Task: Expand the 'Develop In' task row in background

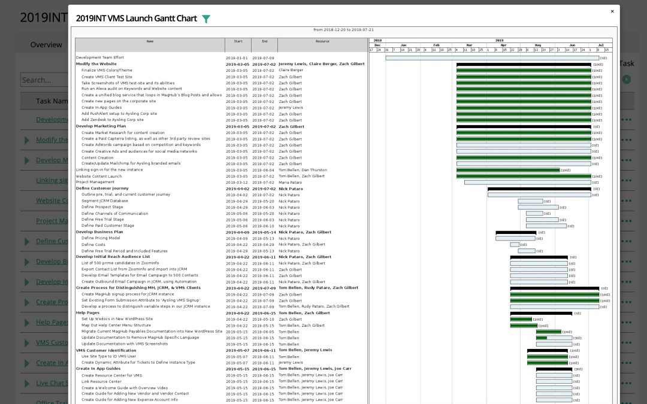Action: point(27,282)
